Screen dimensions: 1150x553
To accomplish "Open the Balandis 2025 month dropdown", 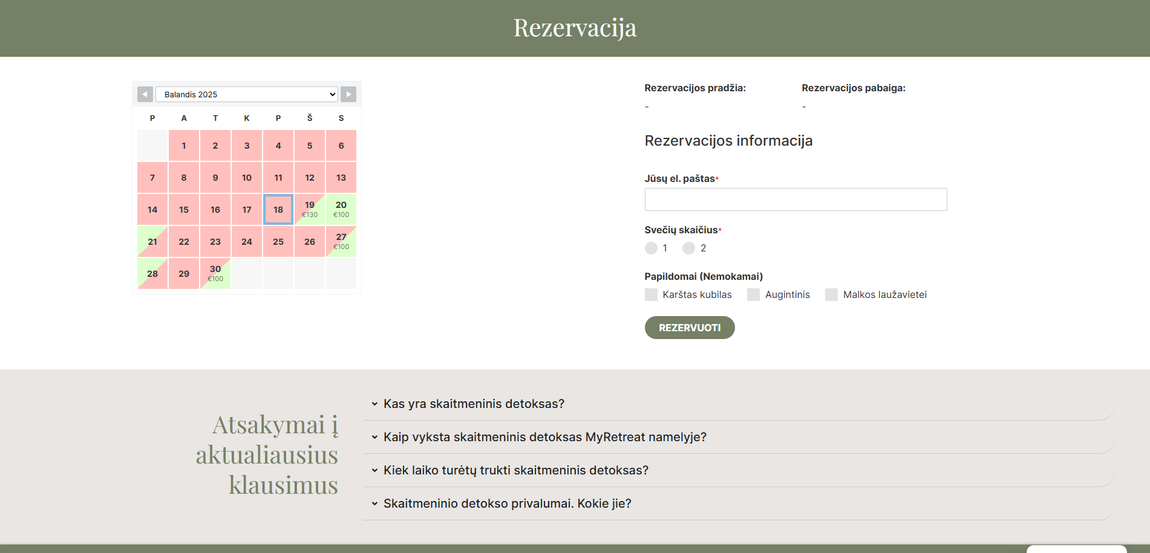I will tap(246, 94).
